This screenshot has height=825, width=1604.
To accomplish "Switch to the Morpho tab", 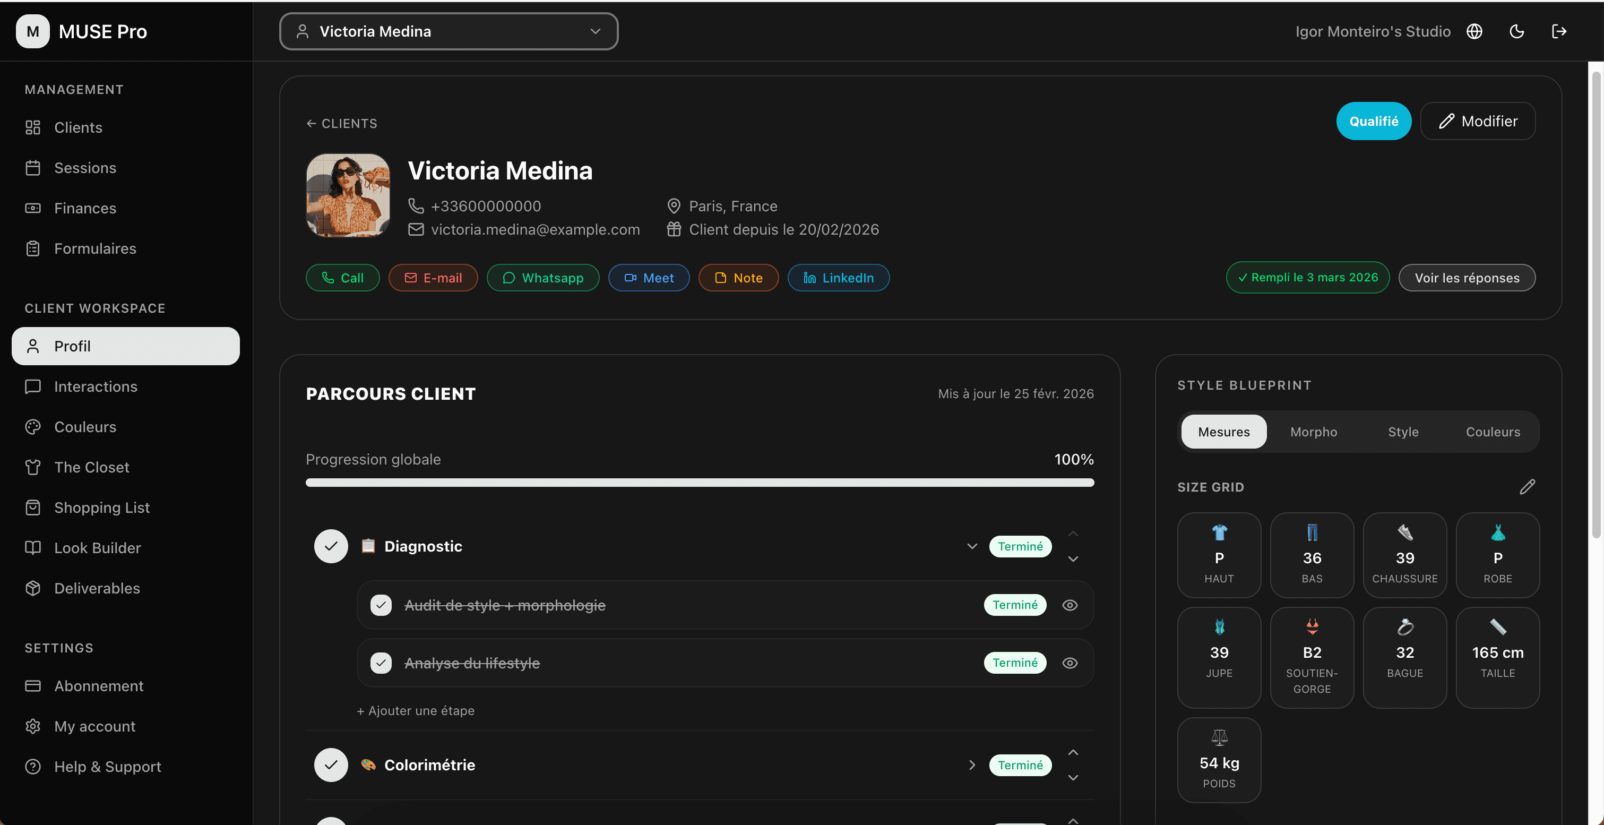I will coord(1313,432).
